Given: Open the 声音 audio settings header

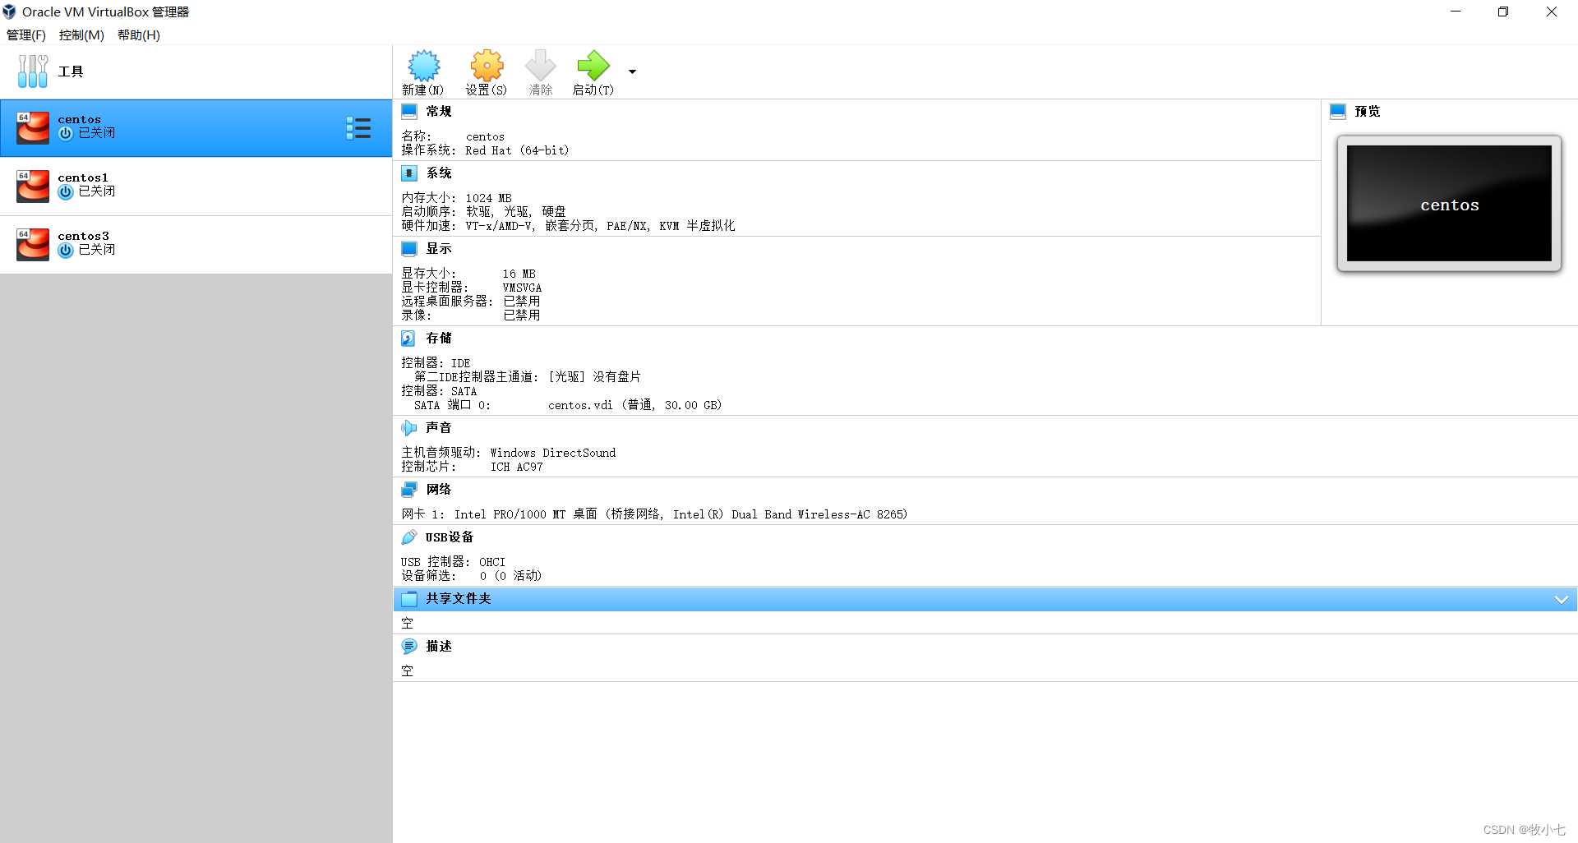Looking at the screenshot, I should (439, 427).
